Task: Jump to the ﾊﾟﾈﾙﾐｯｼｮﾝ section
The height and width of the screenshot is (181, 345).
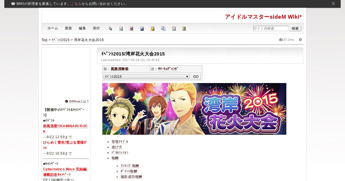Action: coord(120,153)
